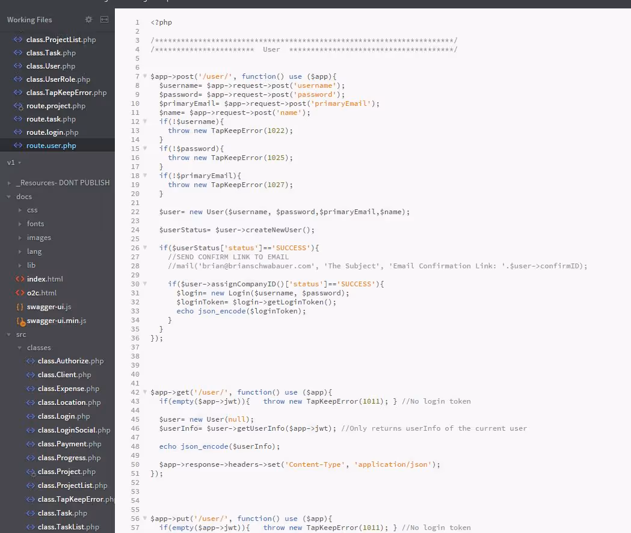
Task: Switch to route.project.php working file
Action: coord(55,106)
